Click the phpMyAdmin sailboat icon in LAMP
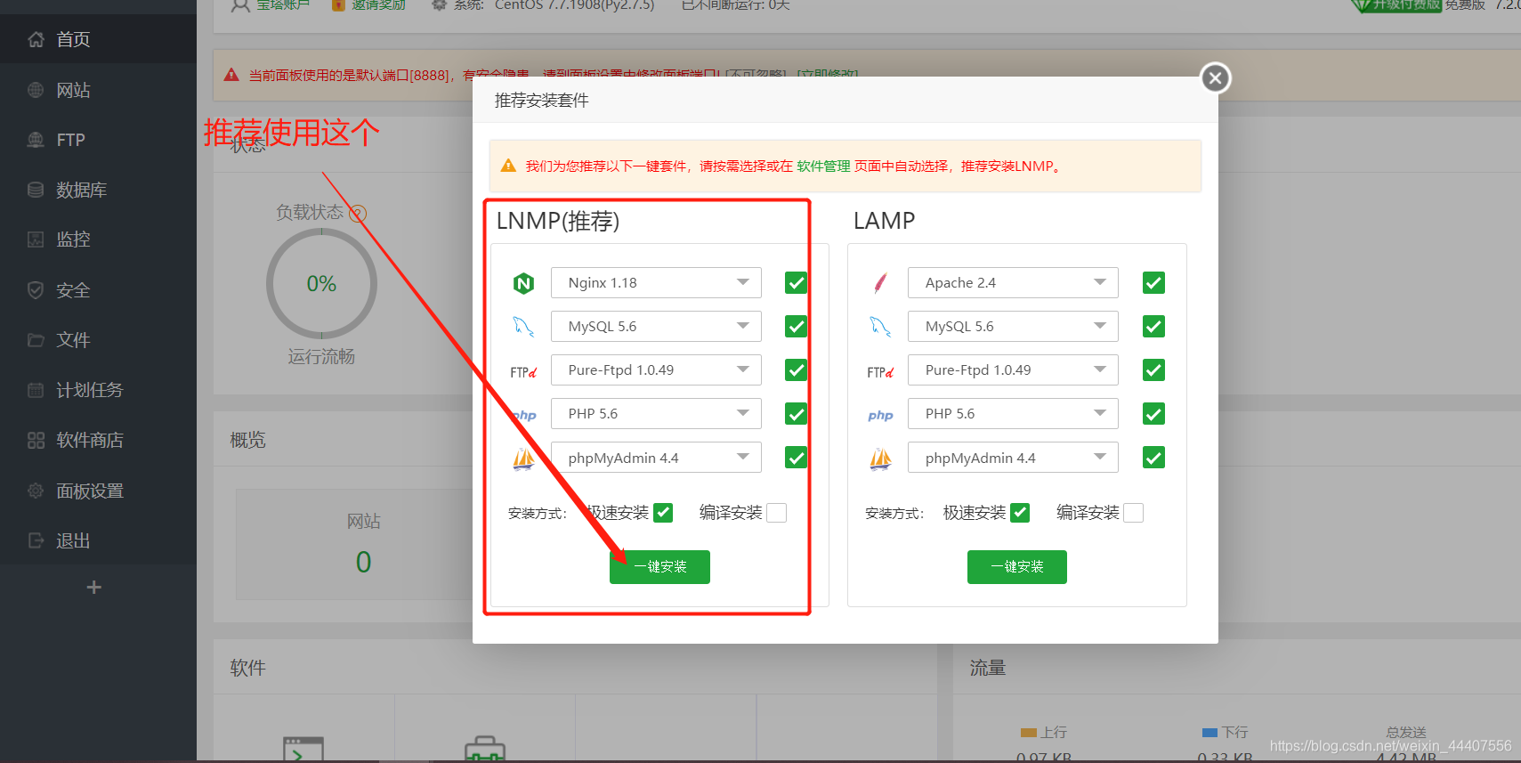The image size is (1521, 763). tap(880, 459)
